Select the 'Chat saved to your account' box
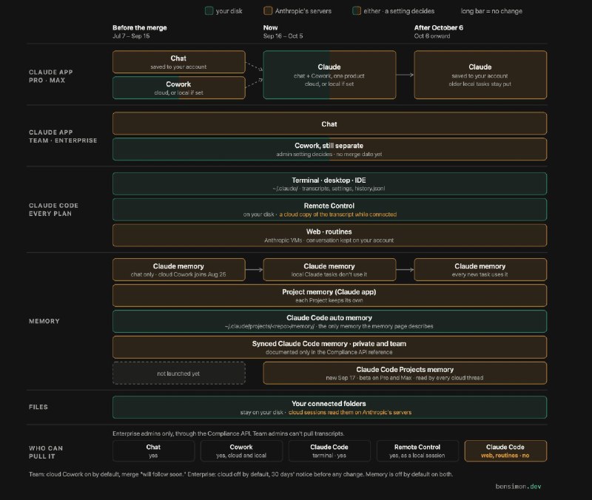 (x=178, y=62)
